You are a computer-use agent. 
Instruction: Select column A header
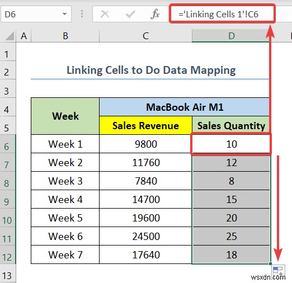coord(23,36)
